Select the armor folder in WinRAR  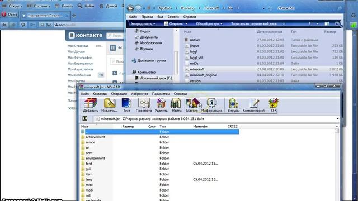pyautogui.click(x=90, y=142)
